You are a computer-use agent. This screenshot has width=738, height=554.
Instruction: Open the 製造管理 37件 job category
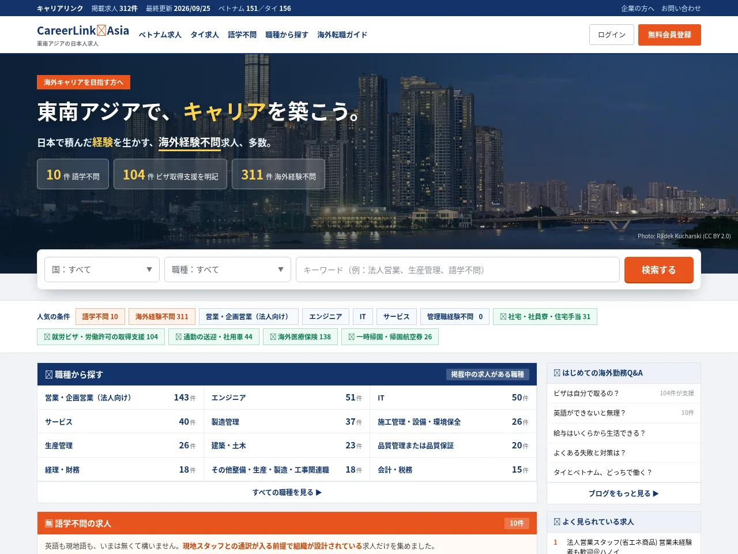point(287,422)
